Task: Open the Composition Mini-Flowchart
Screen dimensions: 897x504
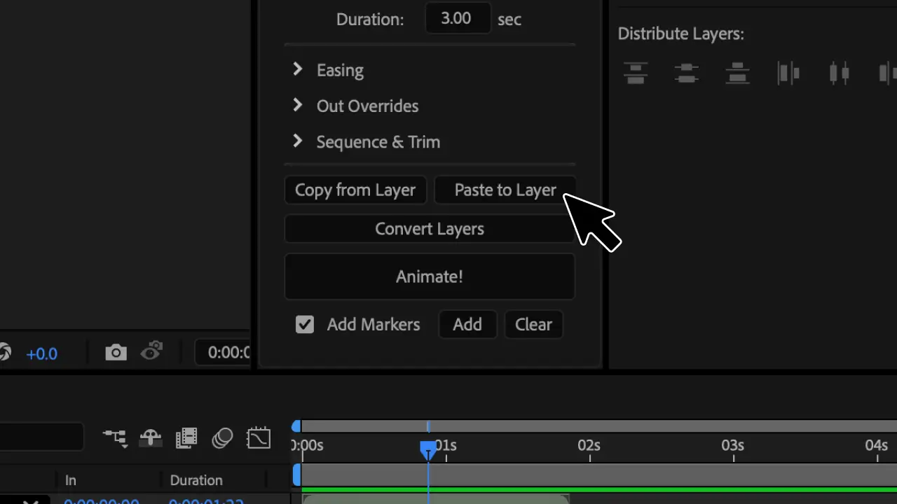Action: [115, 437]
